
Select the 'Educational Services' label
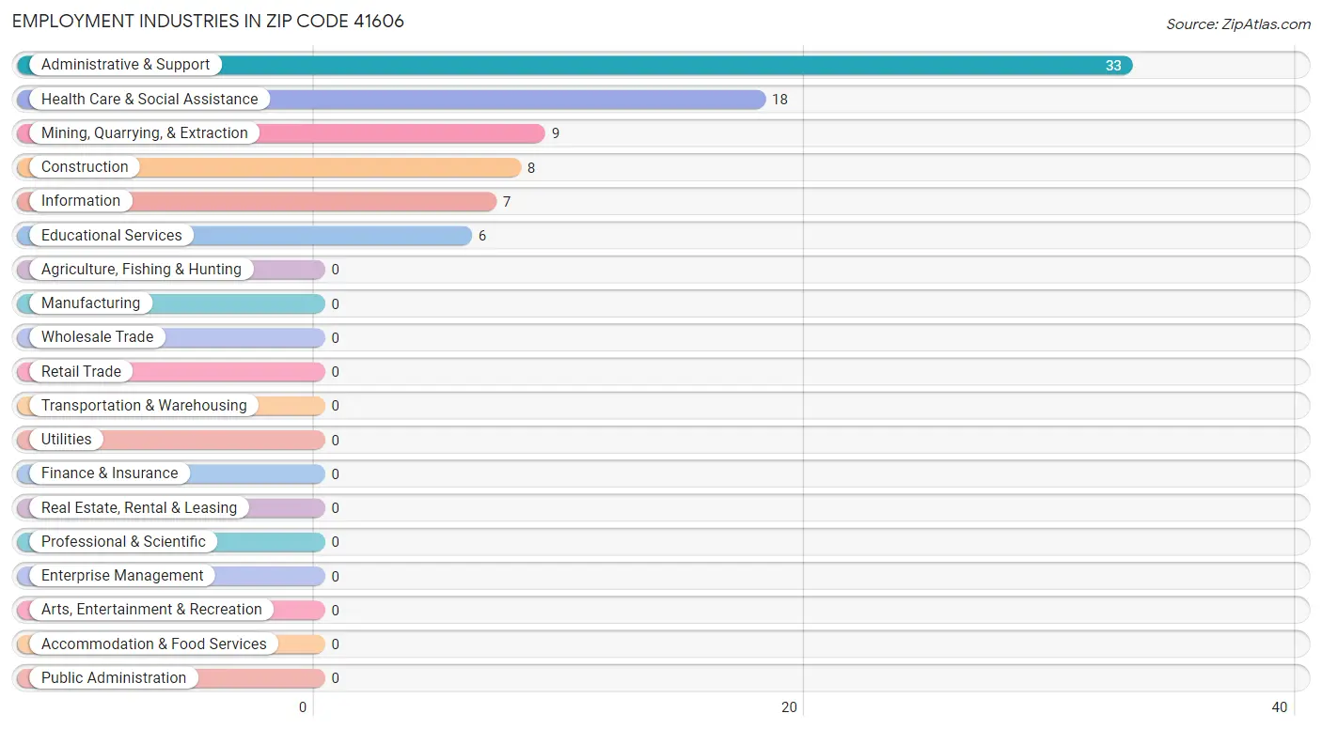pos(112,235)
